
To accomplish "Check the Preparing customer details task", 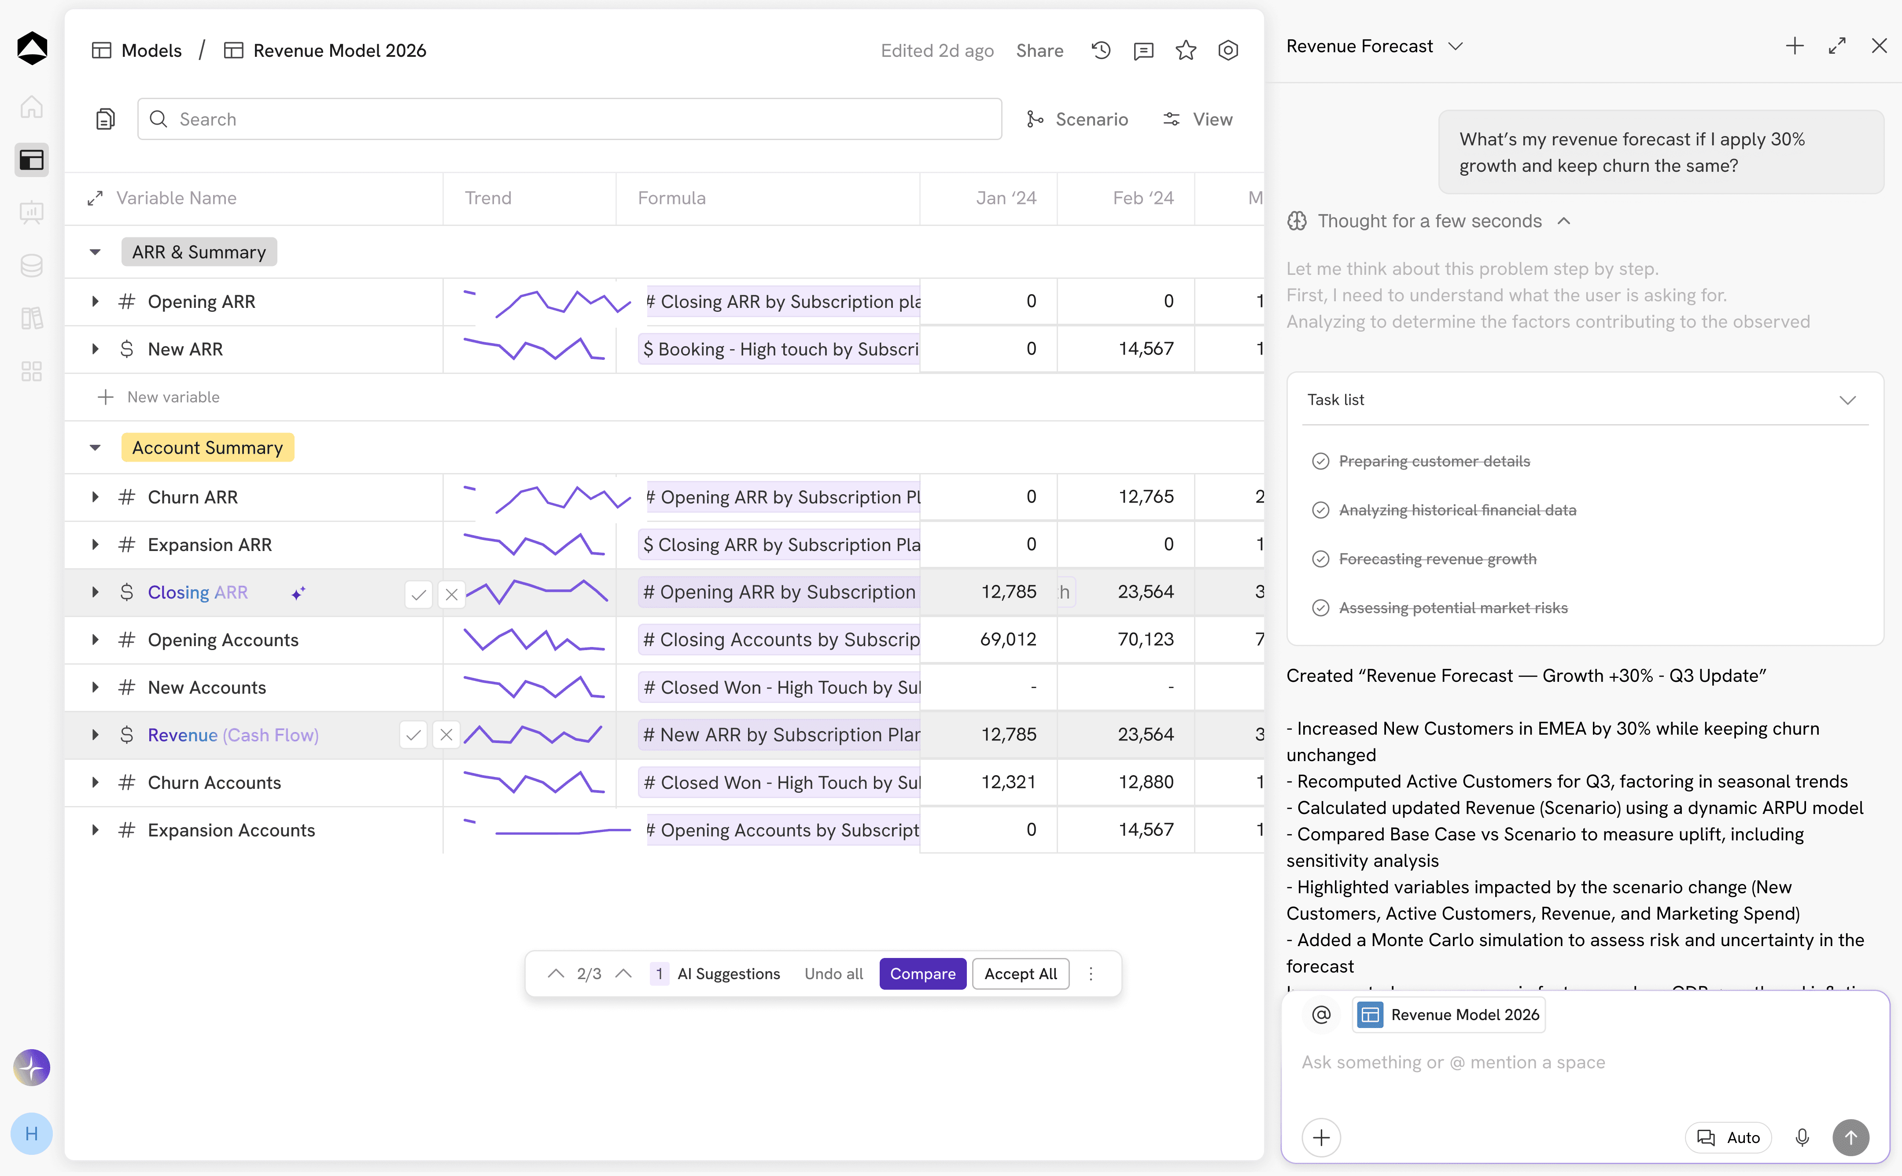I will [1320, 461].
